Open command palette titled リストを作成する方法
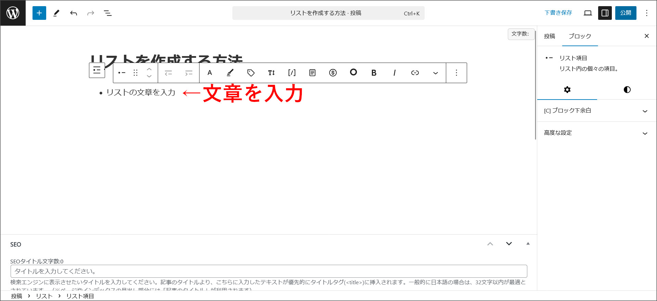657x301 pixels. click(328, 13)
